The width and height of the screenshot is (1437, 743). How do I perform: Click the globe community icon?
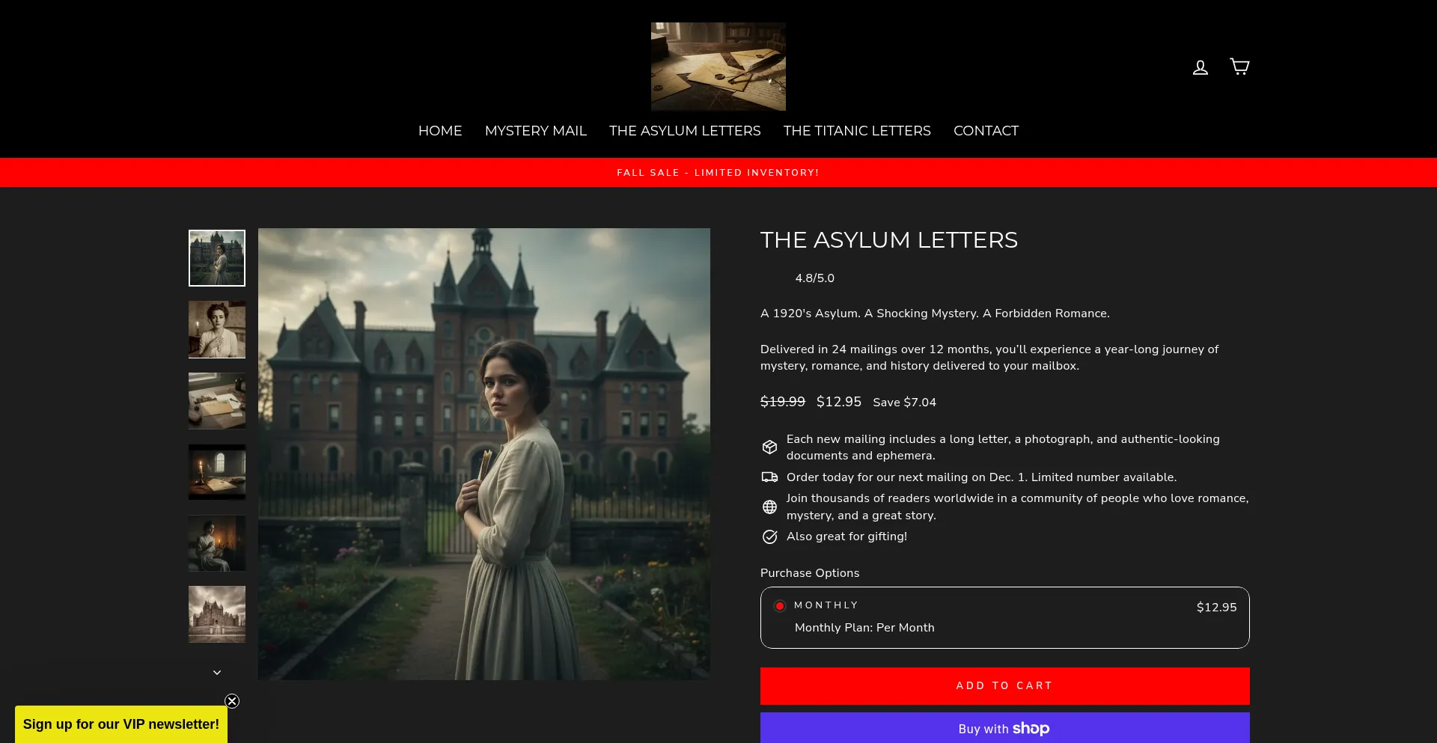point(769,507)
